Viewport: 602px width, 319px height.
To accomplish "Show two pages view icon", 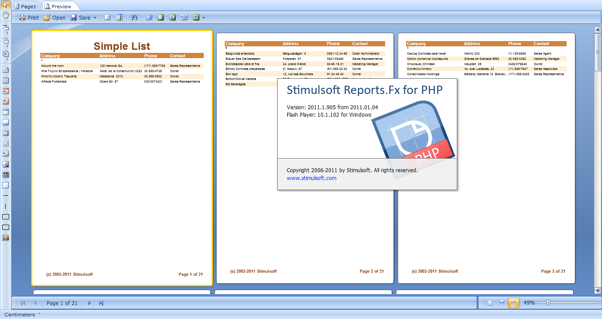I will pyautogui.click(x=172, y=17).
